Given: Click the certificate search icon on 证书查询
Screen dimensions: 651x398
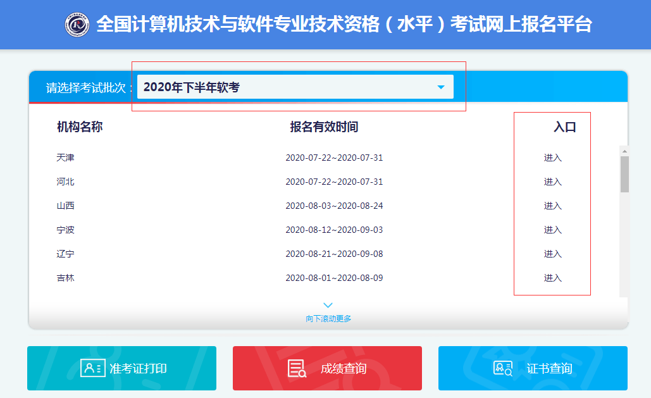Looking at the screenshot, I should (503, 368).
